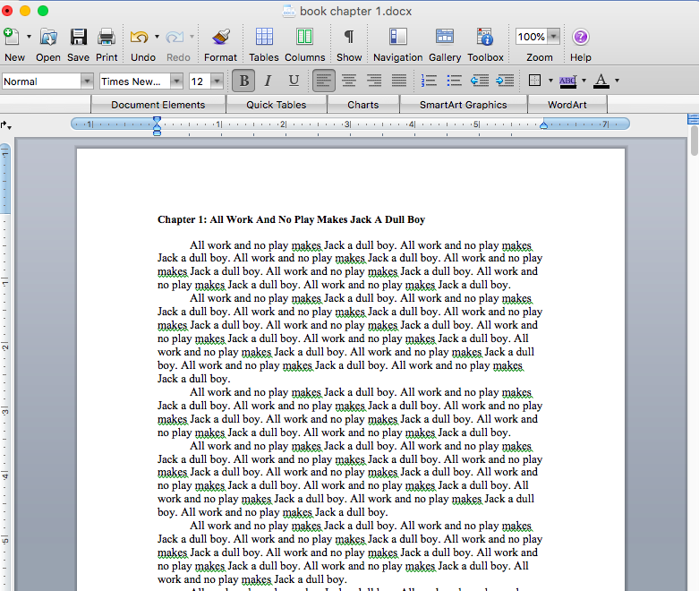Click the document file icon in title bar

[x=289, y=11]
